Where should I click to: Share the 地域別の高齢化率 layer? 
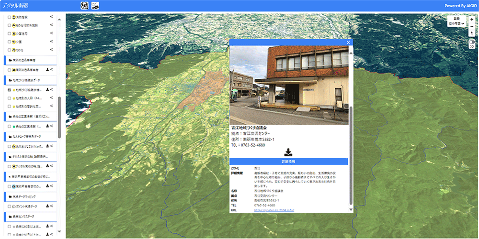(x=52, y=106)
